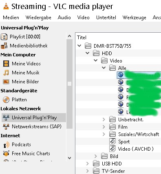Click 'Playlist [00:00]' label text
The height and width of the screenshot is (174, 161).
pyautogui.click(x=25, y=37)
